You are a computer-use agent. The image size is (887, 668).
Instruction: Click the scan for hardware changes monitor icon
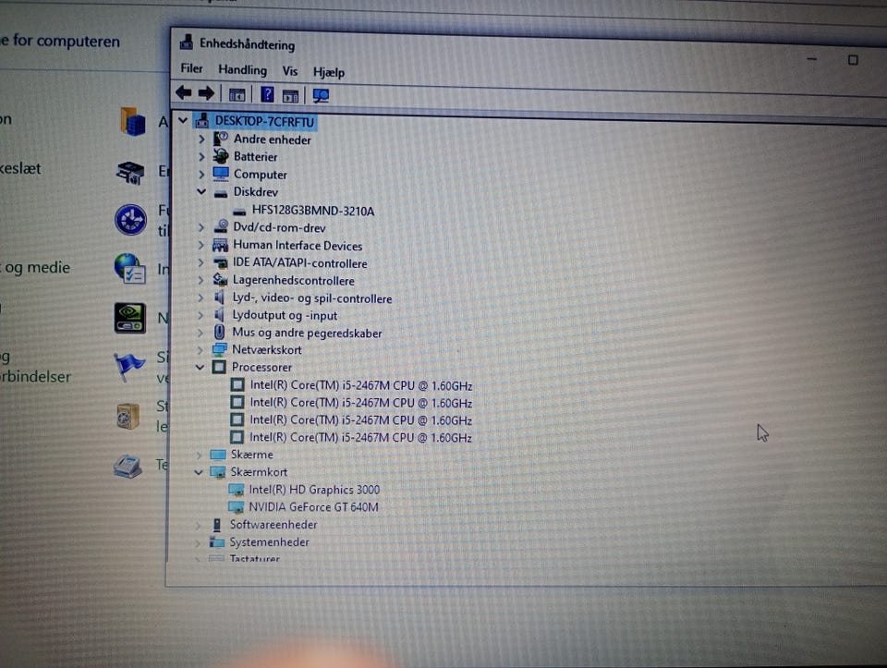pyautogui.click(x=321, y=96)
